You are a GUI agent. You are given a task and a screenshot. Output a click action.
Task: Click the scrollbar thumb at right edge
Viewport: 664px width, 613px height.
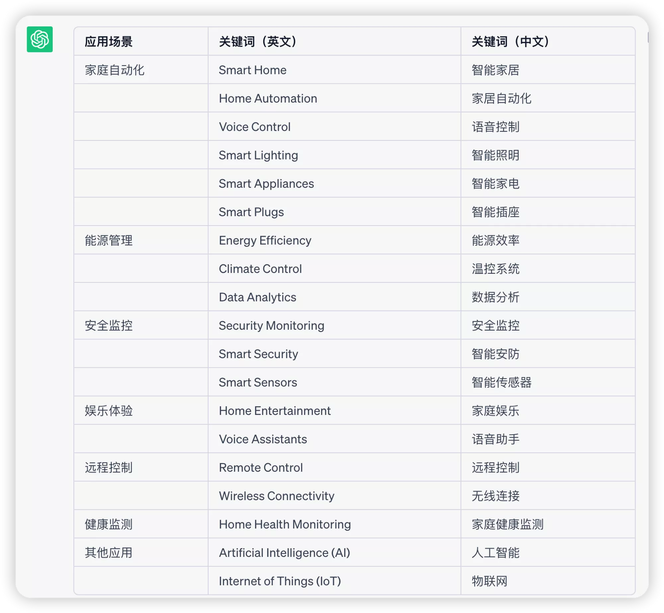648,38
